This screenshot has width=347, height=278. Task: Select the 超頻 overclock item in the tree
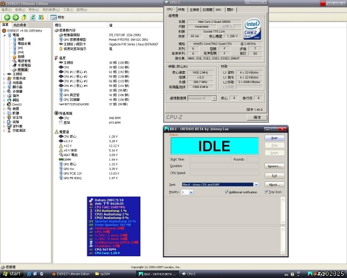(18, 56)
